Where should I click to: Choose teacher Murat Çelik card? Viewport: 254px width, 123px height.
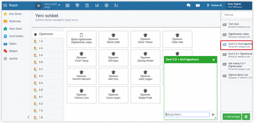tap(113, 39)
